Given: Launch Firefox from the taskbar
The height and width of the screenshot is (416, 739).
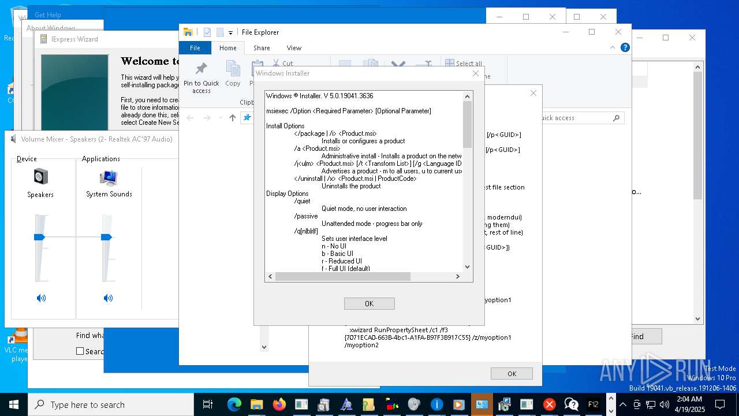Looking at the screenshot, I should click(279, 404).
